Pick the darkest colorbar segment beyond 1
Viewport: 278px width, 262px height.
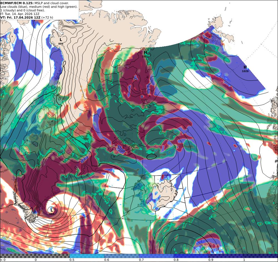point(260,256)
